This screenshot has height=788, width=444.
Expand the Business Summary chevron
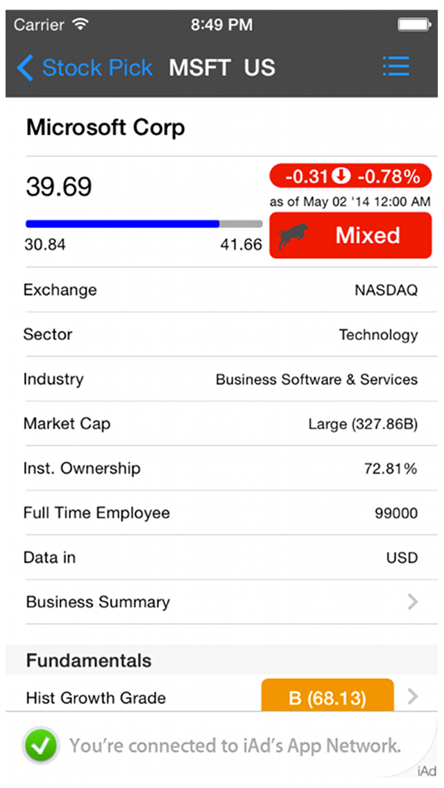point(413,602)
